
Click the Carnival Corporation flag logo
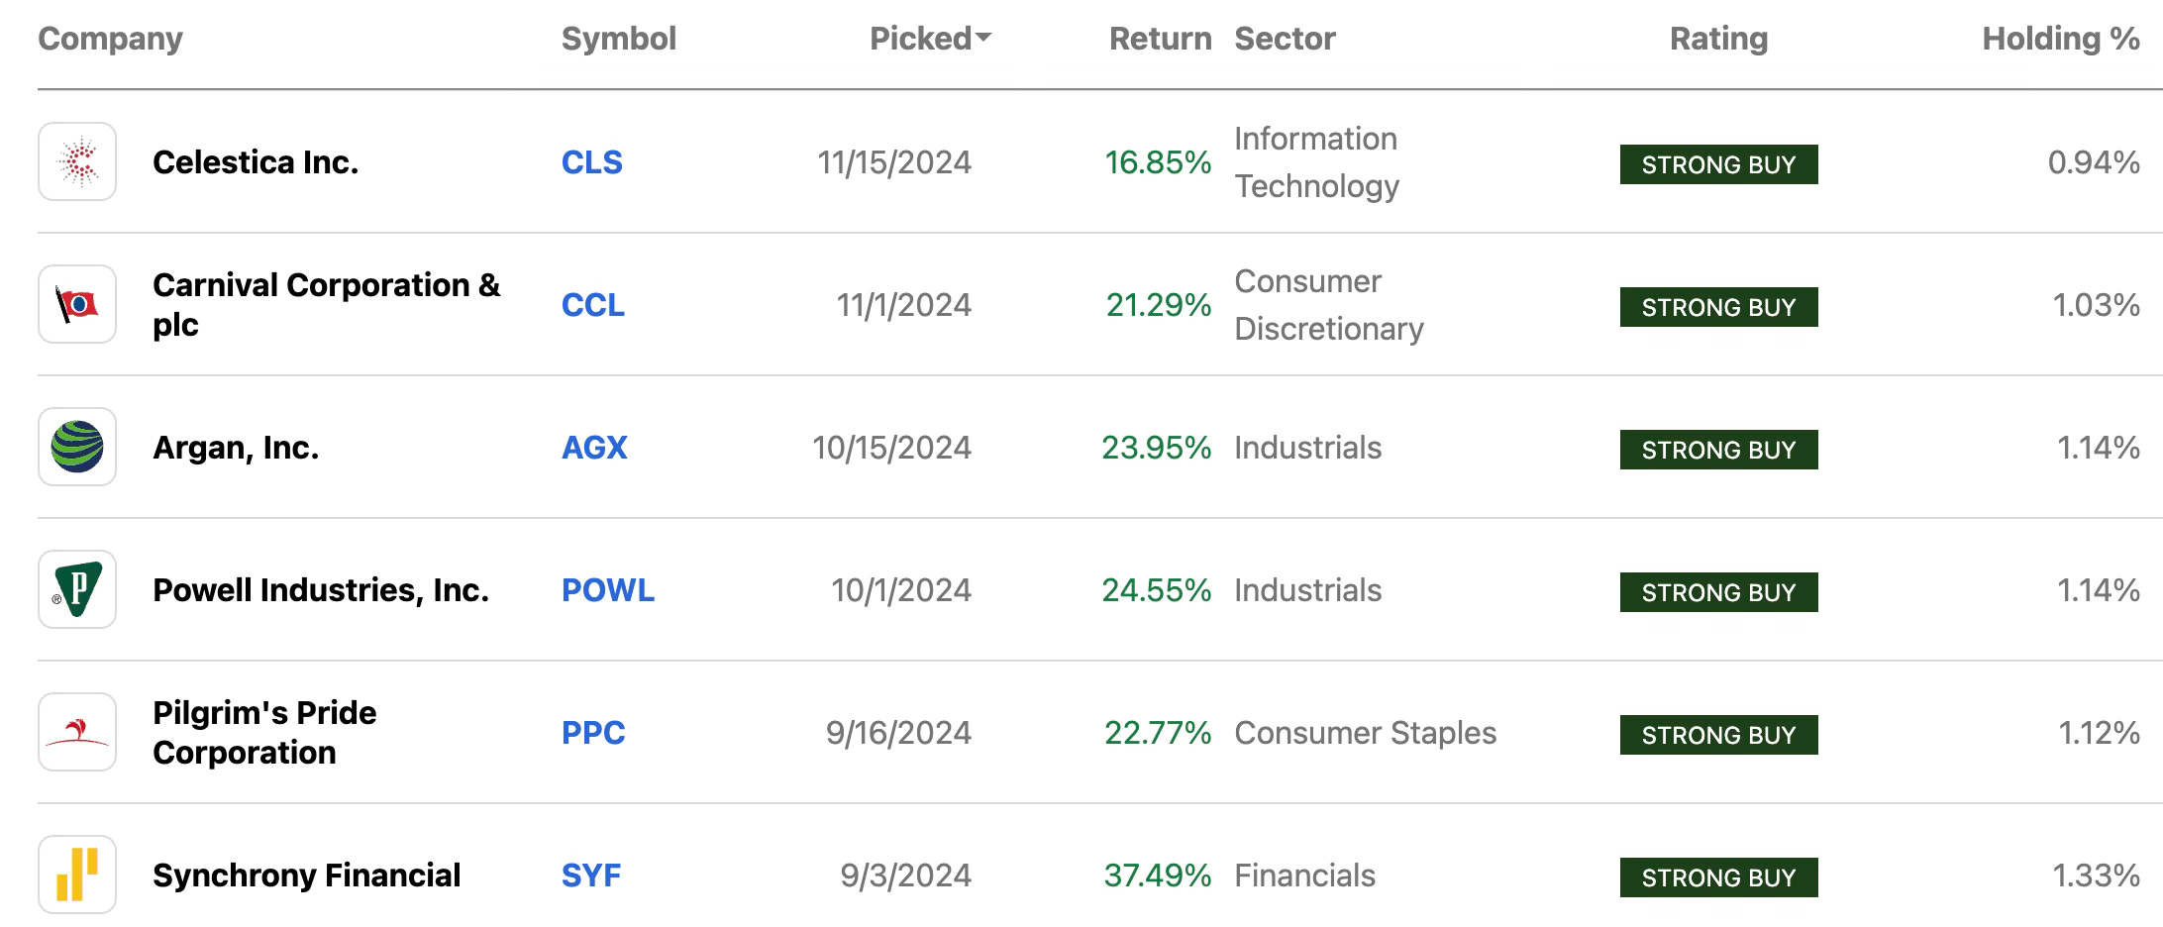tap(77, 304)
